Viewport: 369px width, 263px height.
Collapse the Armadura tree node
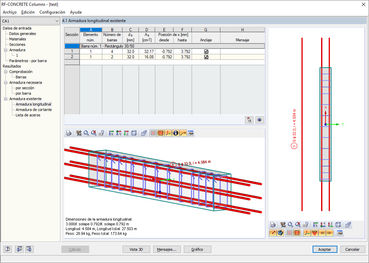tap(6, 50)
